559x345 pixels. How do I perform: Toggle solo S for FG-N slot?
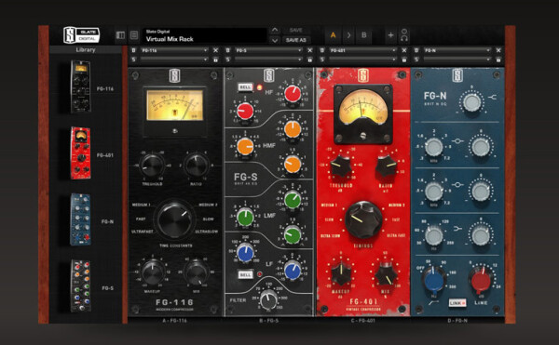pos(416,60)
